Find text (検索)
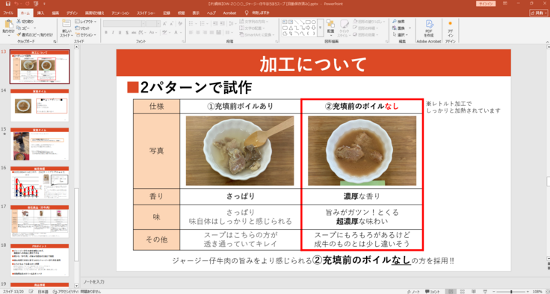Image resolution: width=550 pixels, height=294 pixels. (398, 22)
